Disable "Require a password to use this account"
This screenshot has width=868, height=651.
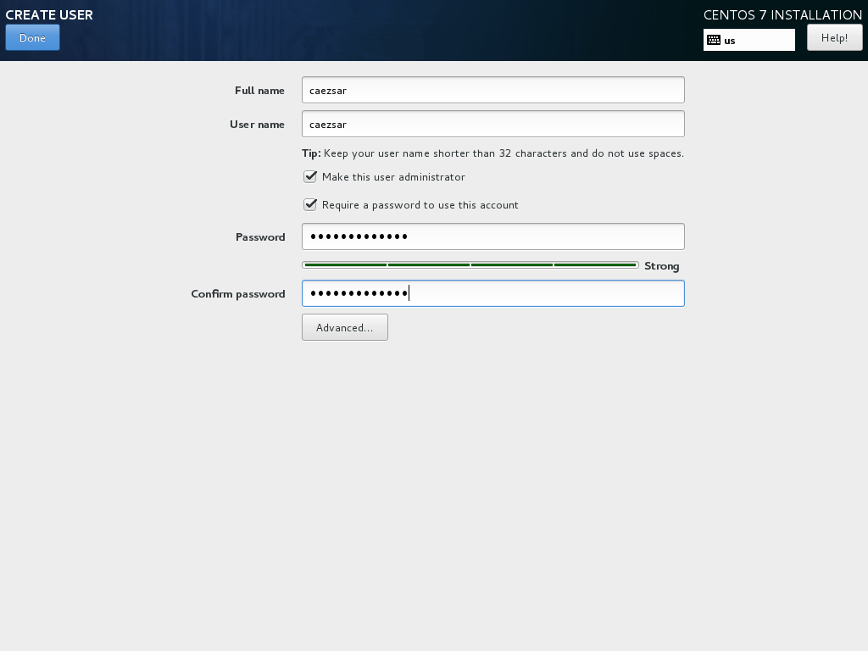click(310, 204)
